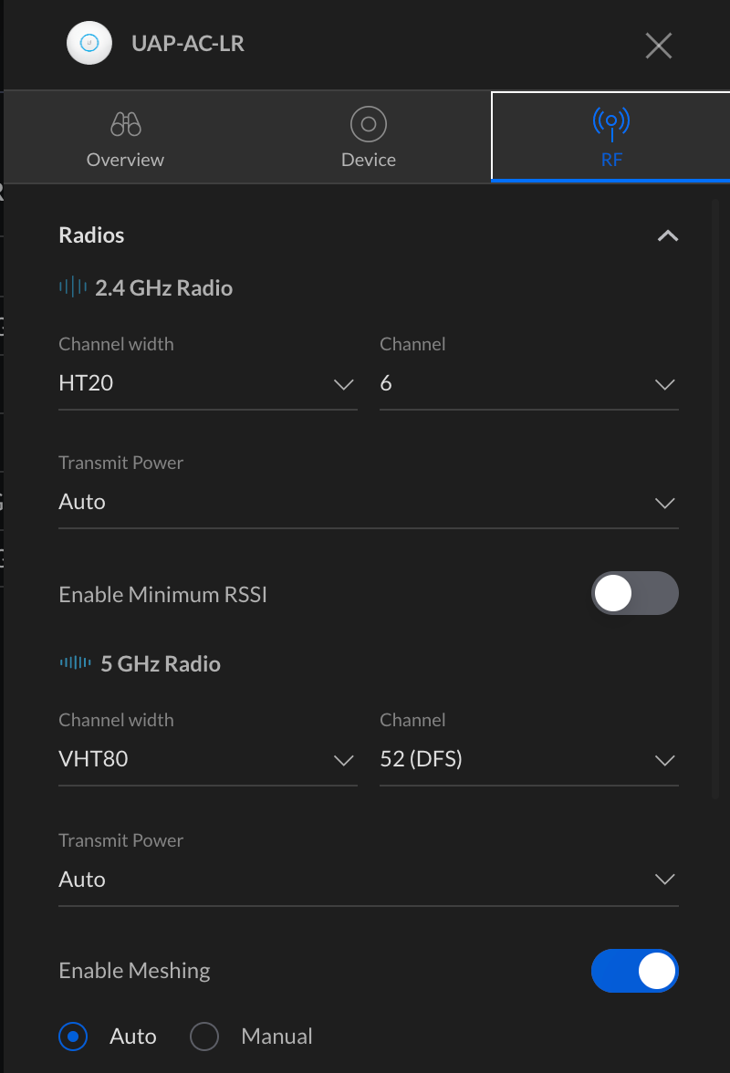
Task: Collapse the Radios section chevron
Action: tap(667, 236)
